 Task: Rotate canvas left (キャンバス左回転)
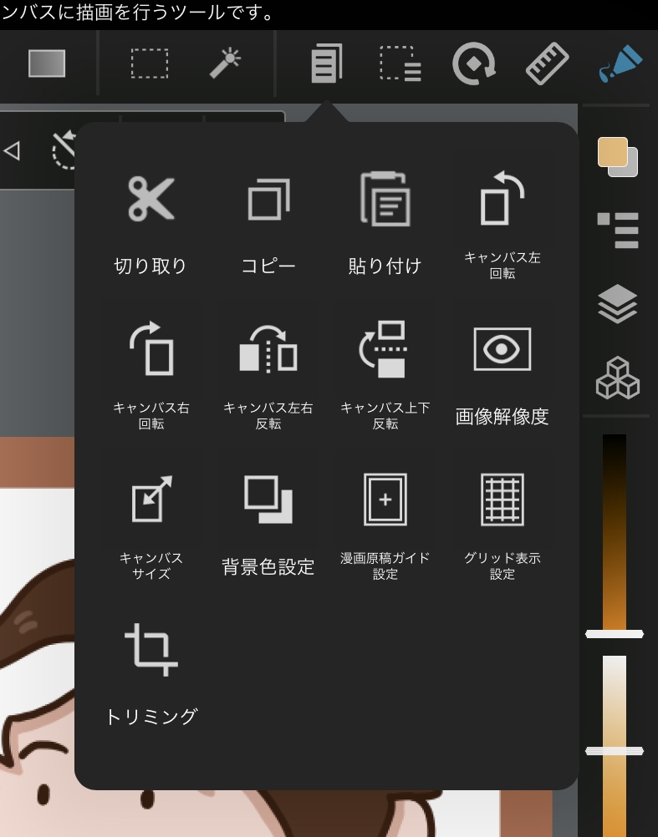point(502,224)
